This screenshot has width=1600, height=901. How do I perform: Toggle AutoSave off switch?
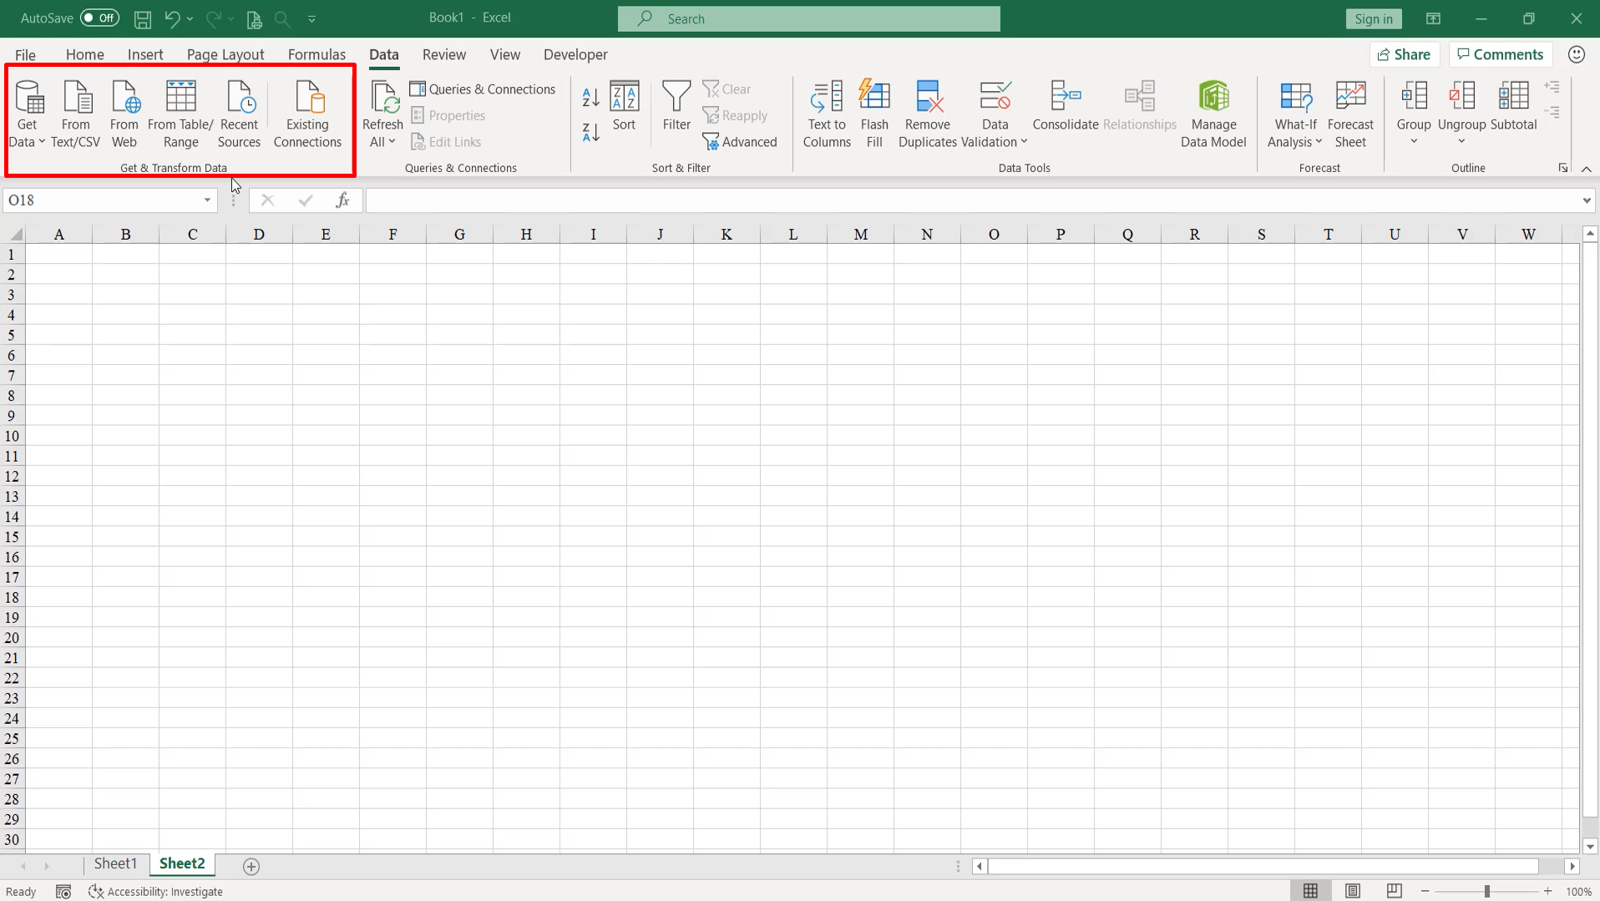[x=99, y=18]
